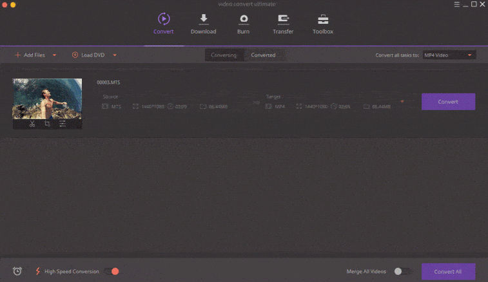Open effects settings icon under thumbnail
This screenshot has width=488, height=282.
[63, 124]
